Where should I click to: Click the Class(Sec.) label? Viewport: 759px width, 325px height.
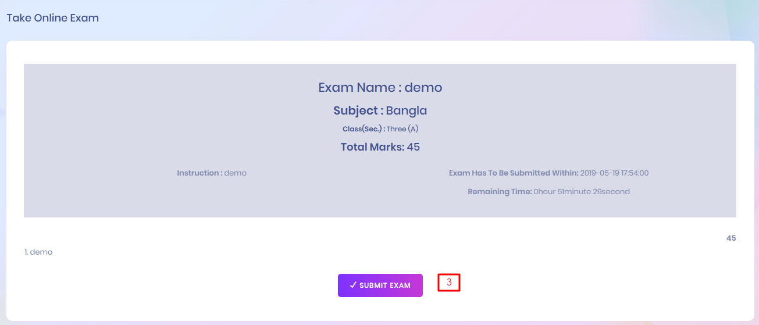(364, 129)
